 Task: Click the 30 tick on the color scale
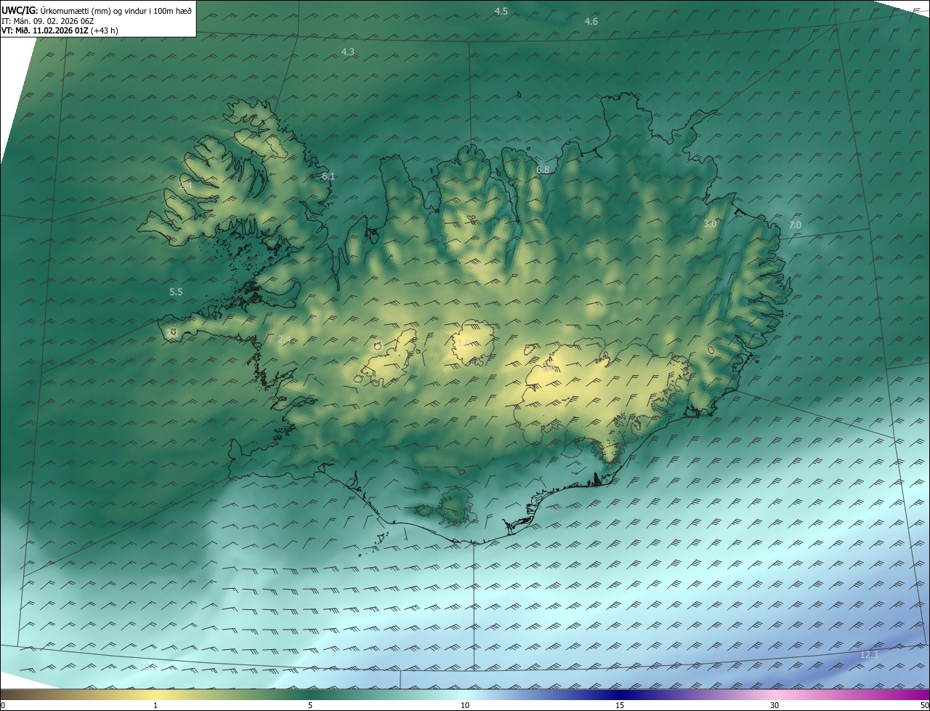tap(775, 705)
